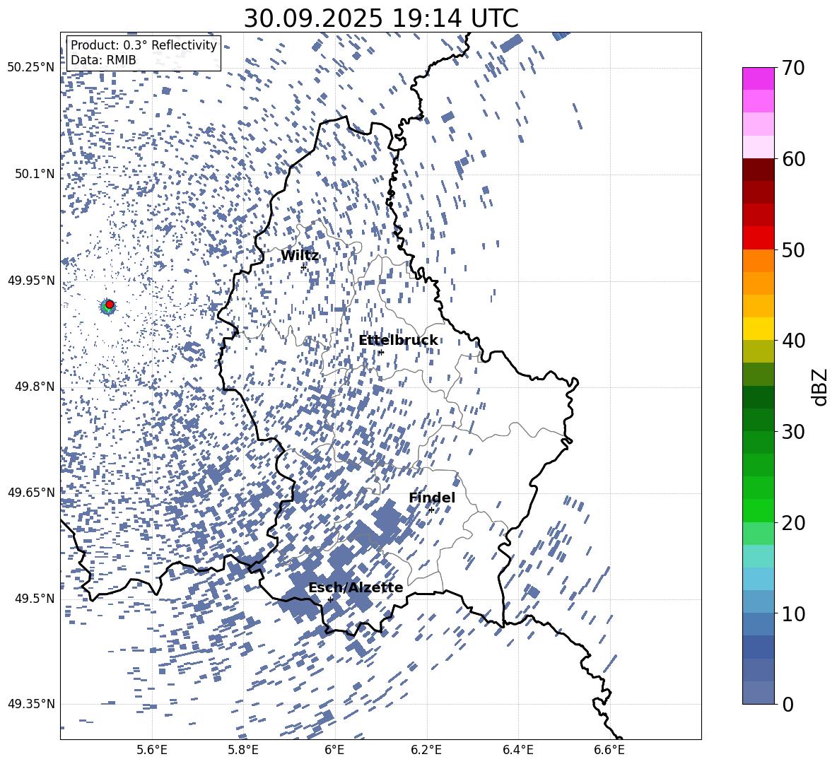Click the Ettelbruck location cross marker
This screenshot has height=764, width=837.
coord(380,352)
